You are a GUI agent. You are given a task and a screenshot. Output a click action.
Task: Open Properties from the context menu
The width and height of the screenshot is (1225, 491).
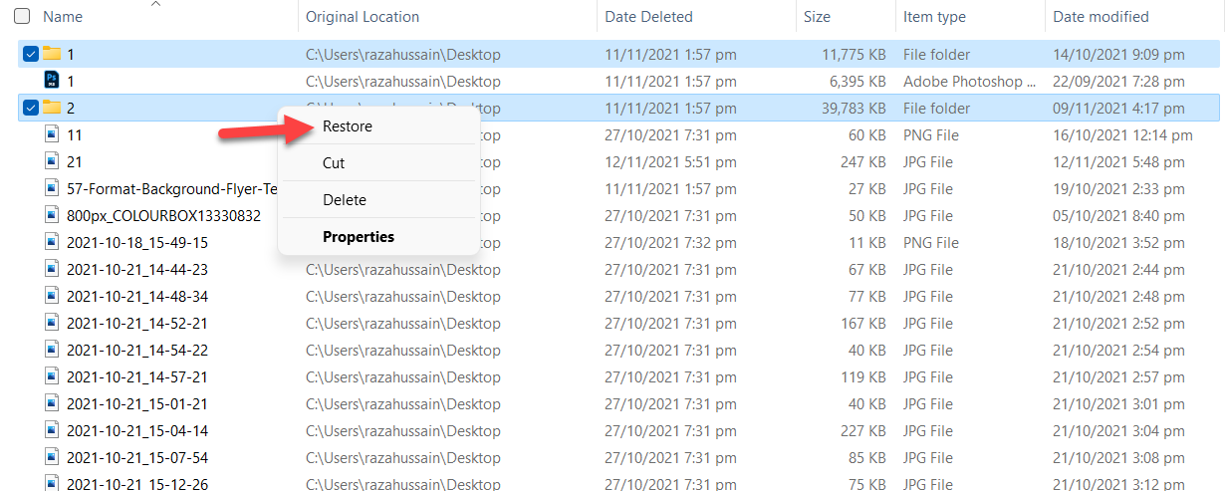(x=359, y=237)
